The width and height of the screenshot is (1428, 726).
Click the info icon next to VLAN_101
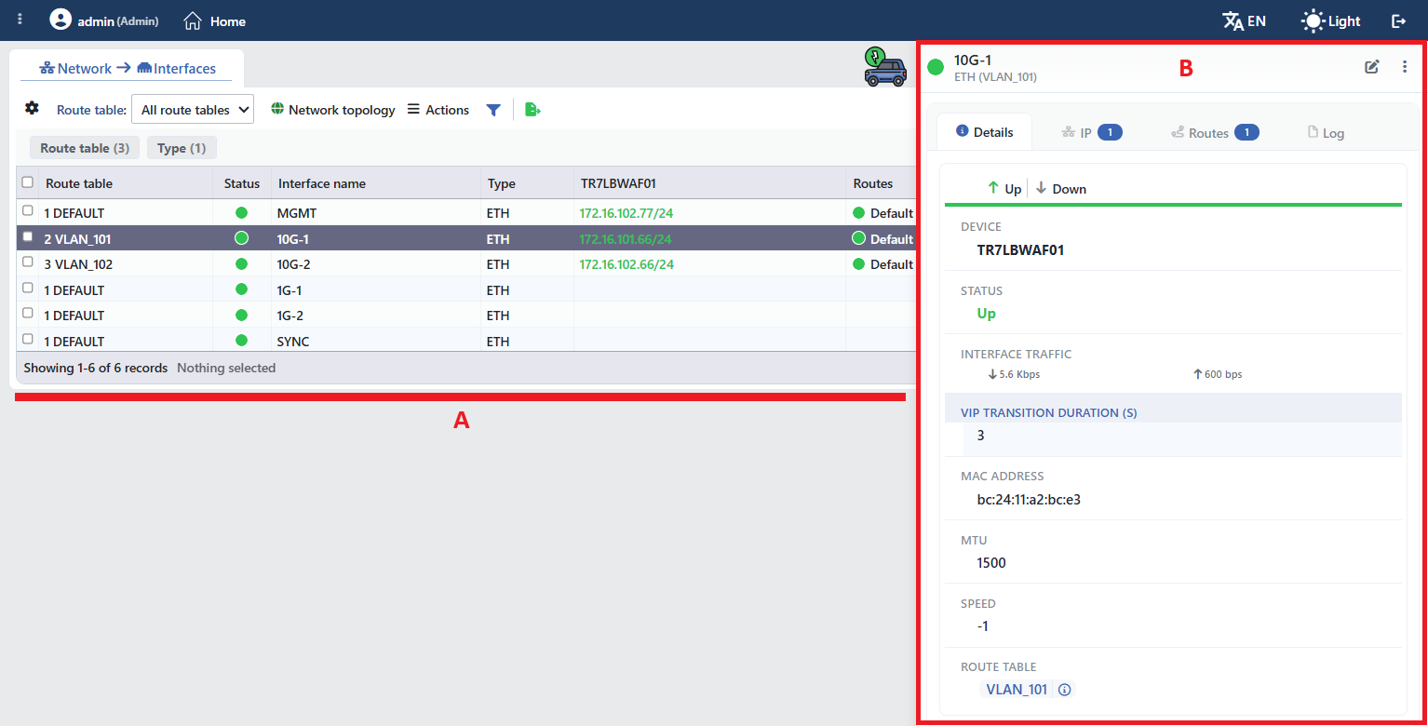(1065, 690)
